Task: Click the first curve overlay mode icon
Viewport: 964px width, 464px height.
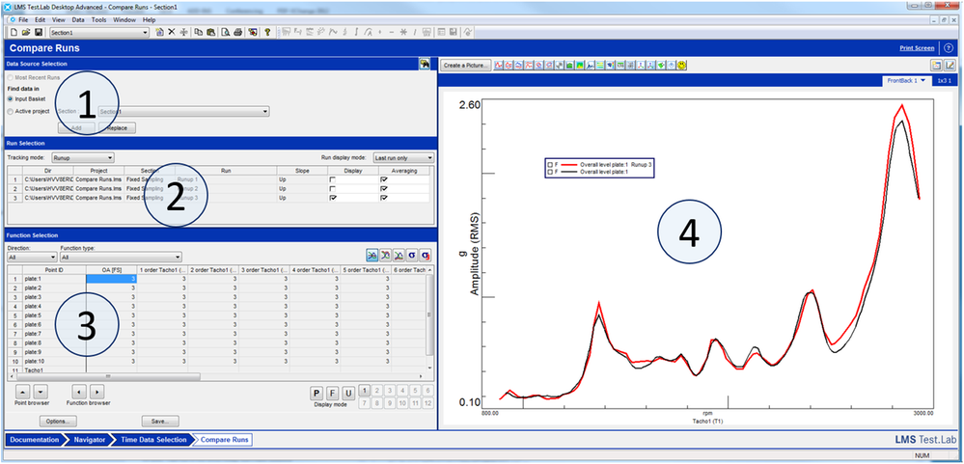Action: (x=372, y=255)
